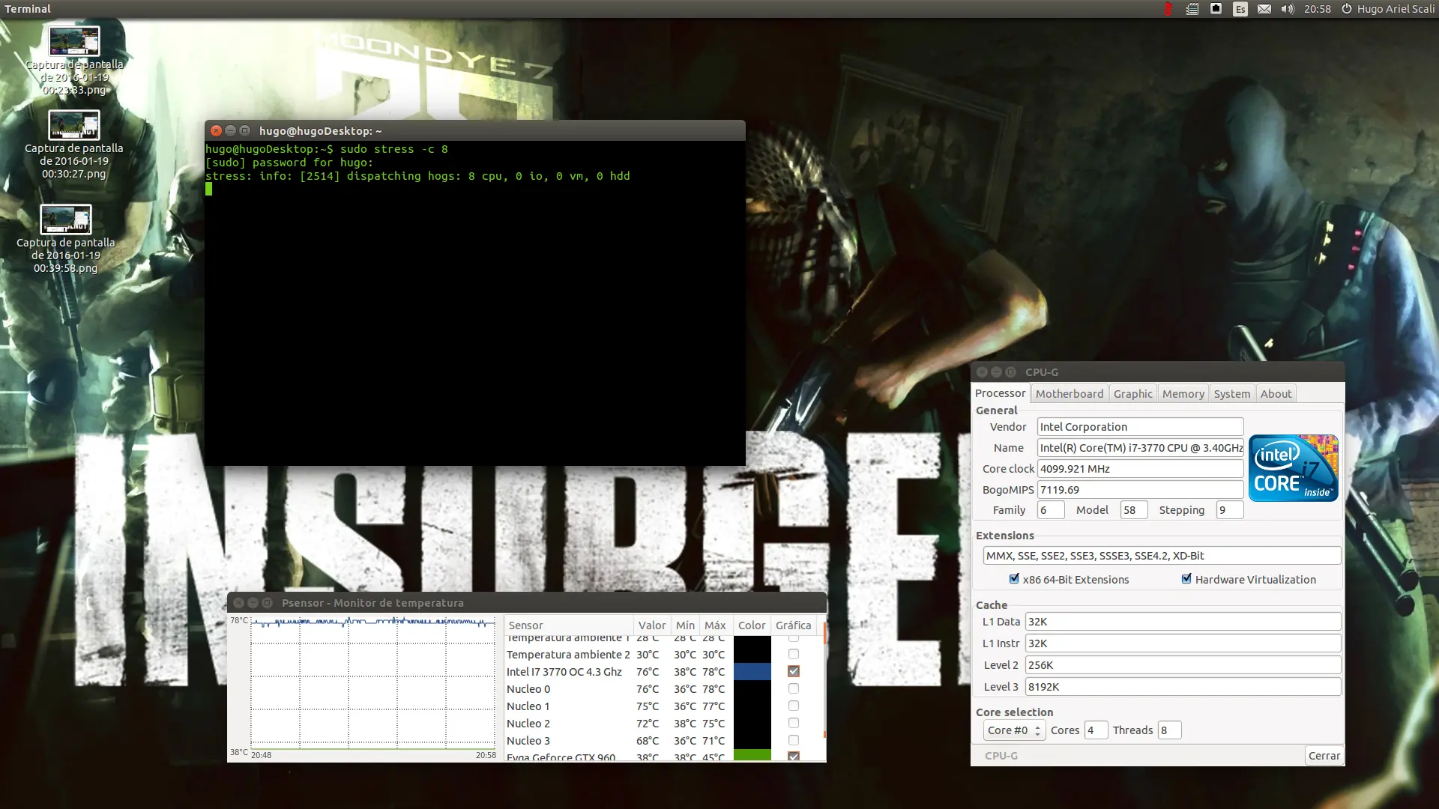This screenshot has height=809, width=1439.
Task: Click the Intel Core i7 logo
Action: [1293, 468]
